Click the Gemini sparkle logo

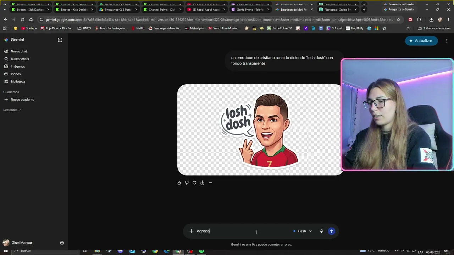click(x=6, y=40)
